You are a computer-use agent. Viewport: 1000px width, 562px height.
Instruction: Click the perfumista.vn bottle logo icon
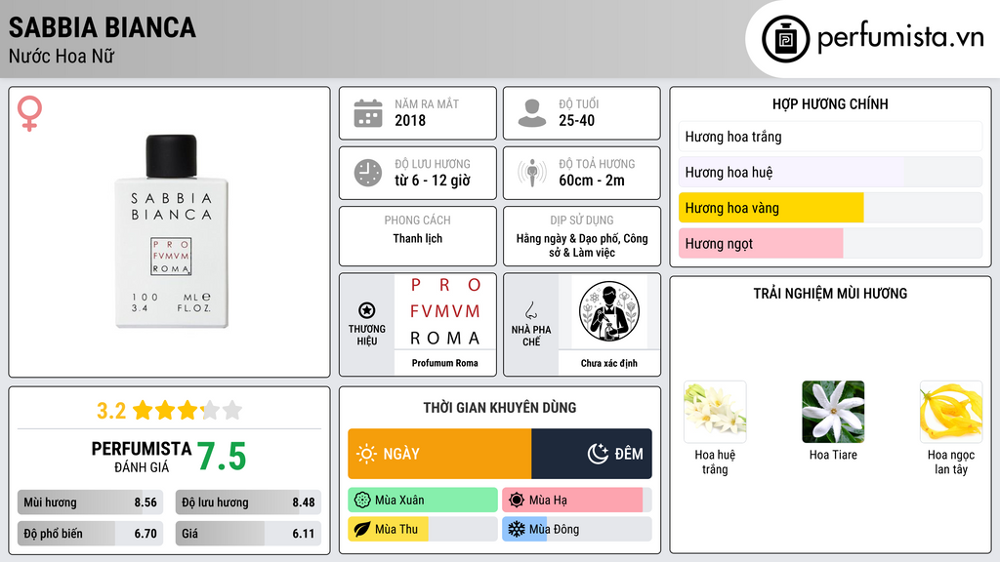point(785,39)
